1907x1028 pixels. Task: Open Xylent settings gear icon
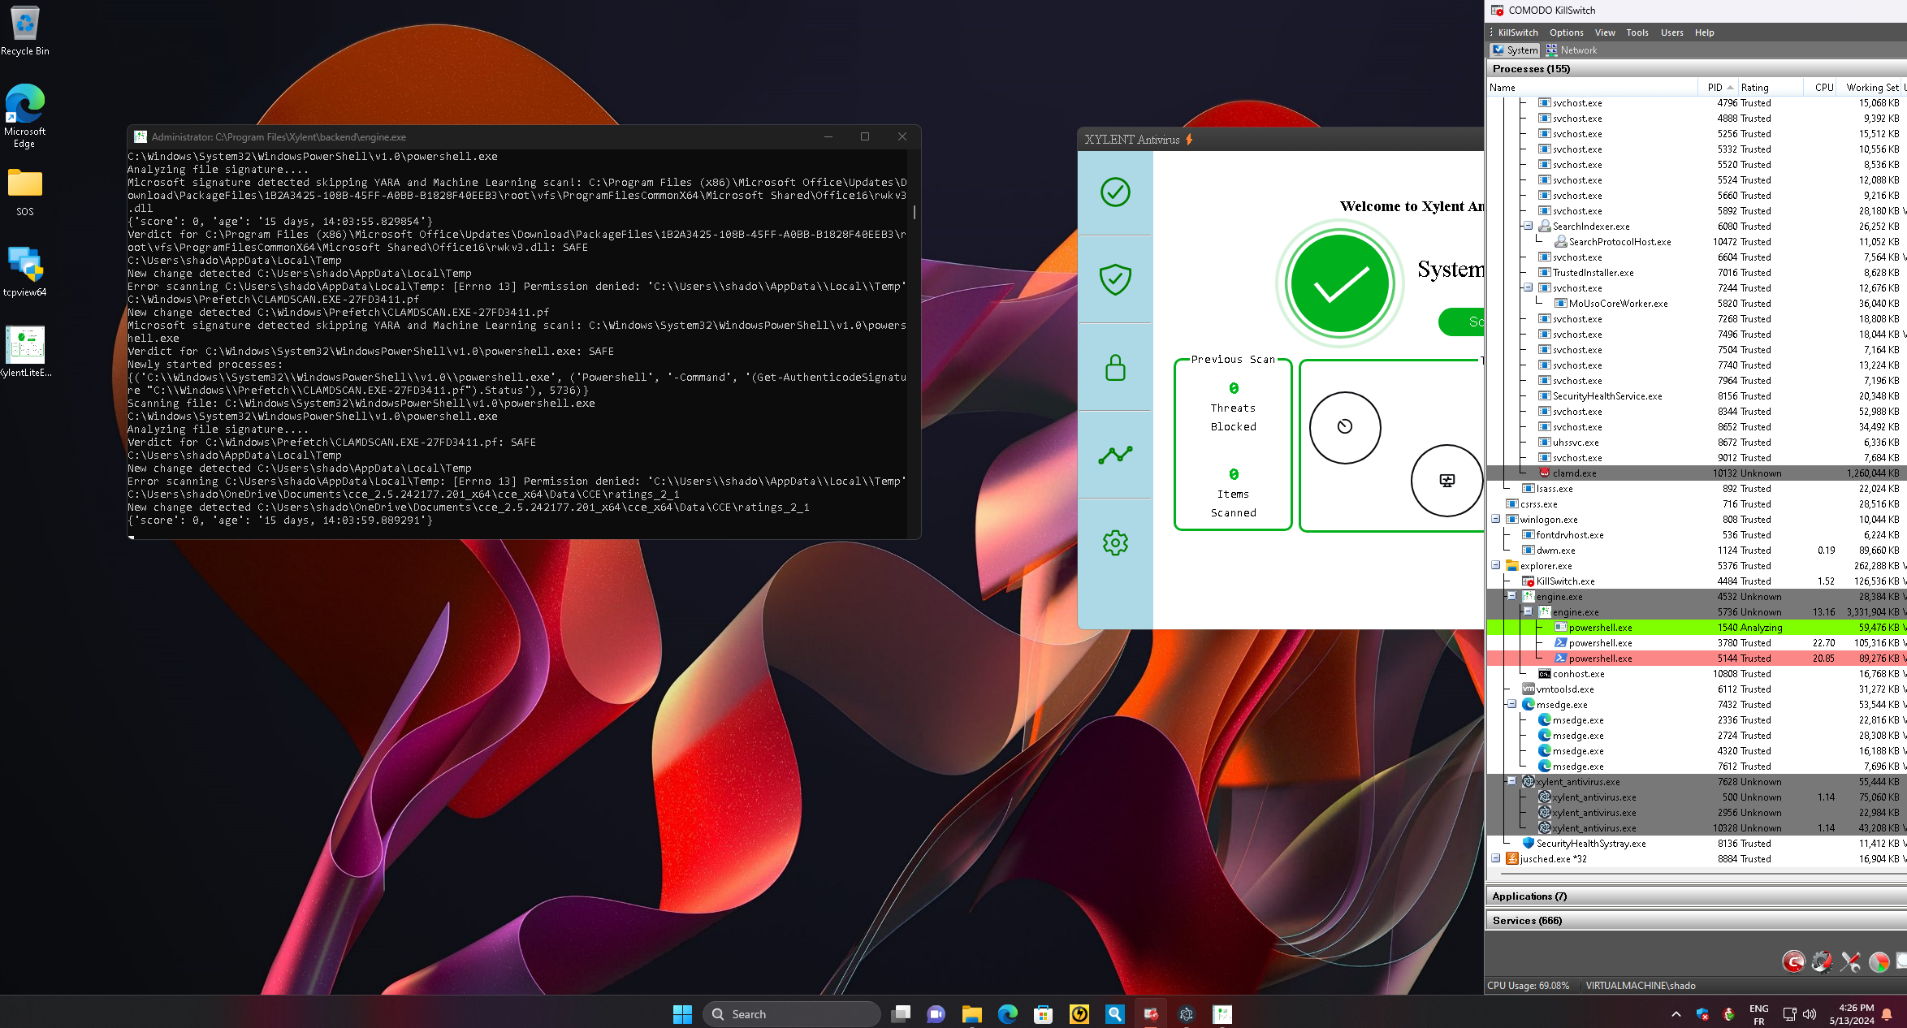coord(1115,542)
